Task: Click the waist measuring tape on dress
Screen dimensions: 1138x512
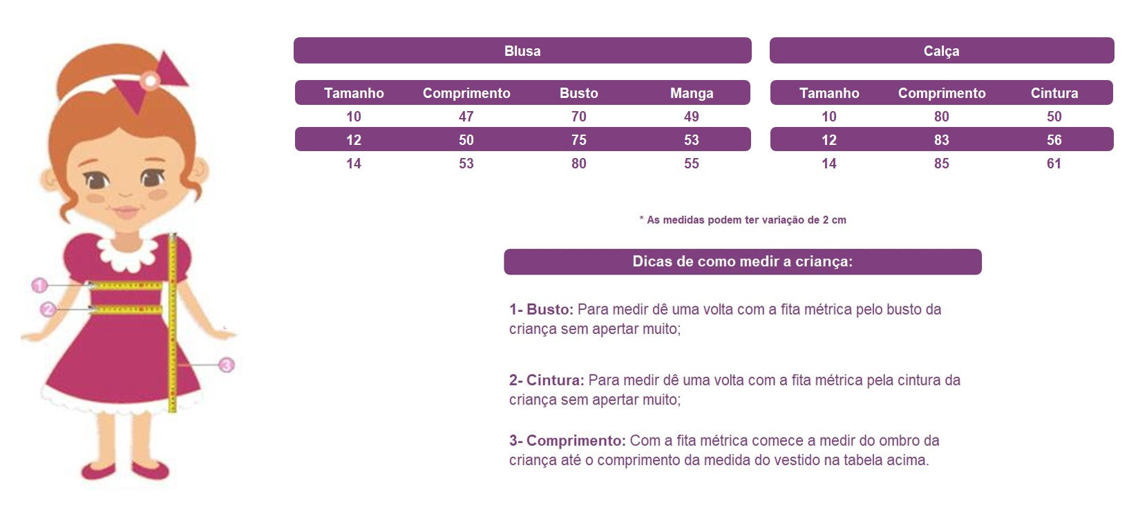Action: point(127,309)
